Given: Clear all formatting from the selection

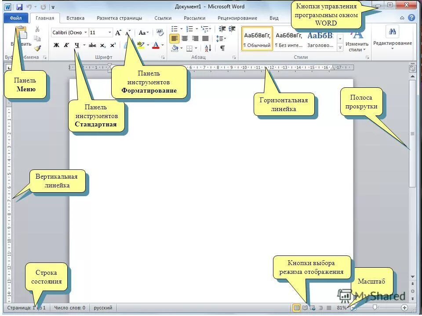Looking at the screenshot, I should (x=160, y=32).
